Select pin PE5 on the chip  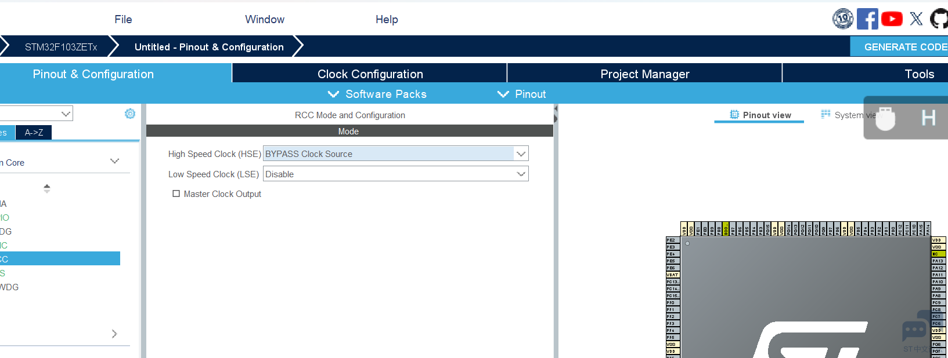pyautogui.click(x=673, y=261)
